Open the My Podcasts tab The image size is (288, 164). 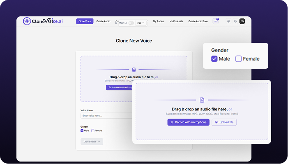[x=176, y=21]
